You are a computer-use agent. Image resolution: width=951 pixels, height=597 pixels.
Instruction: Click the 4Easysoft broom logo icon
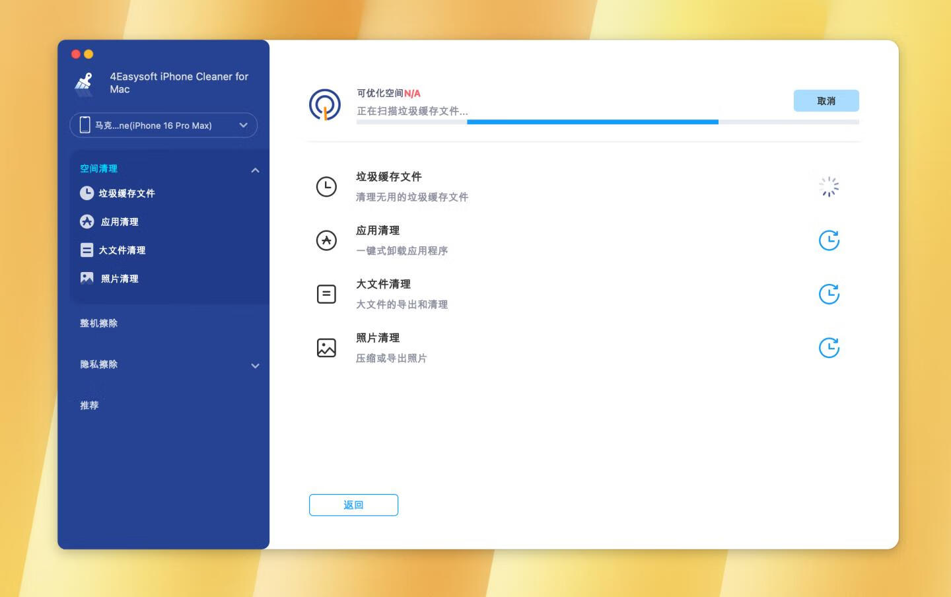coord(84,83)
